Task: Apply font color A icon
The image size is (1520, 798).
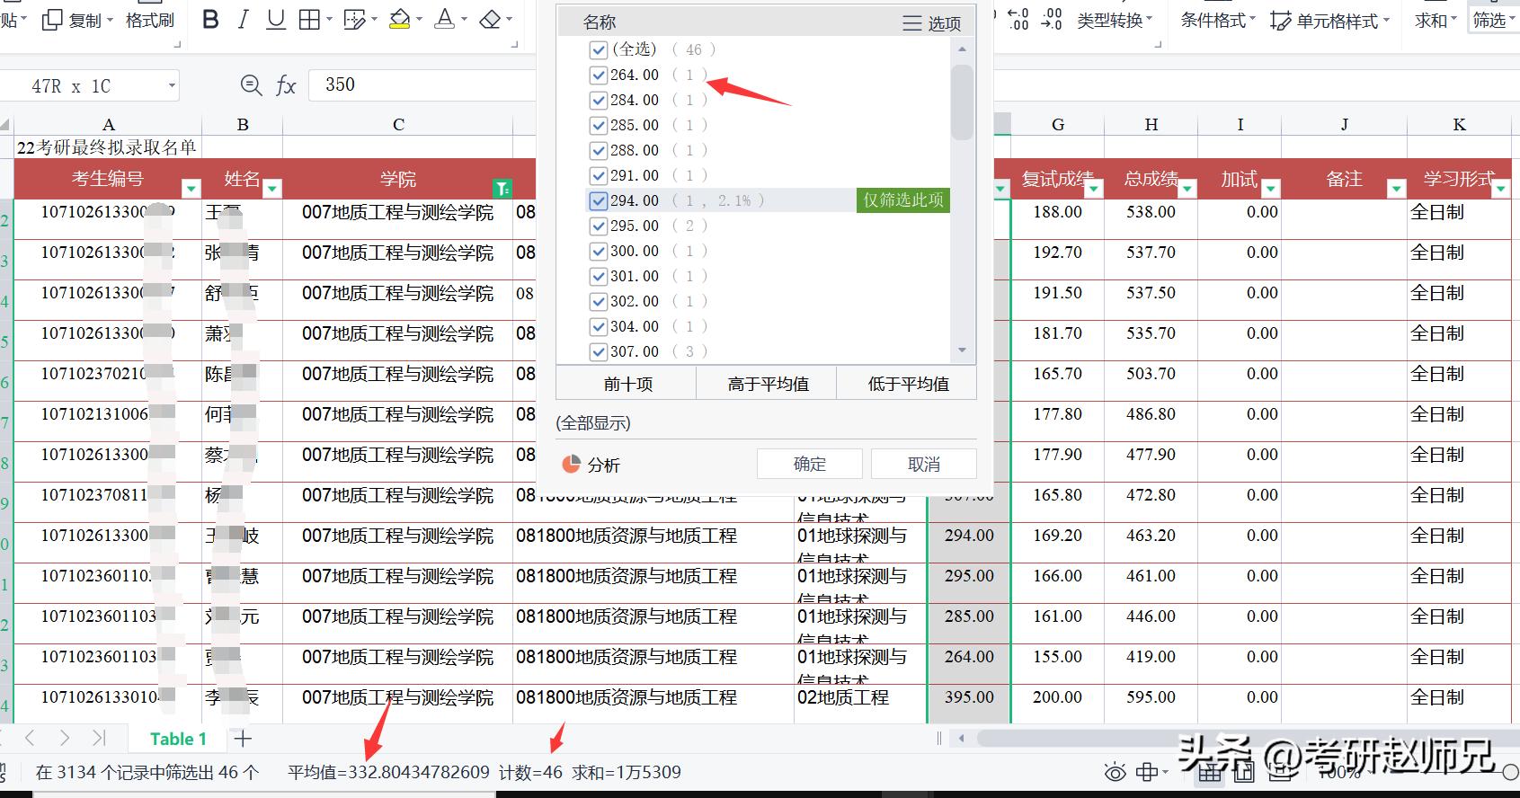Action: pyautogui.click(x=444, y=20)
